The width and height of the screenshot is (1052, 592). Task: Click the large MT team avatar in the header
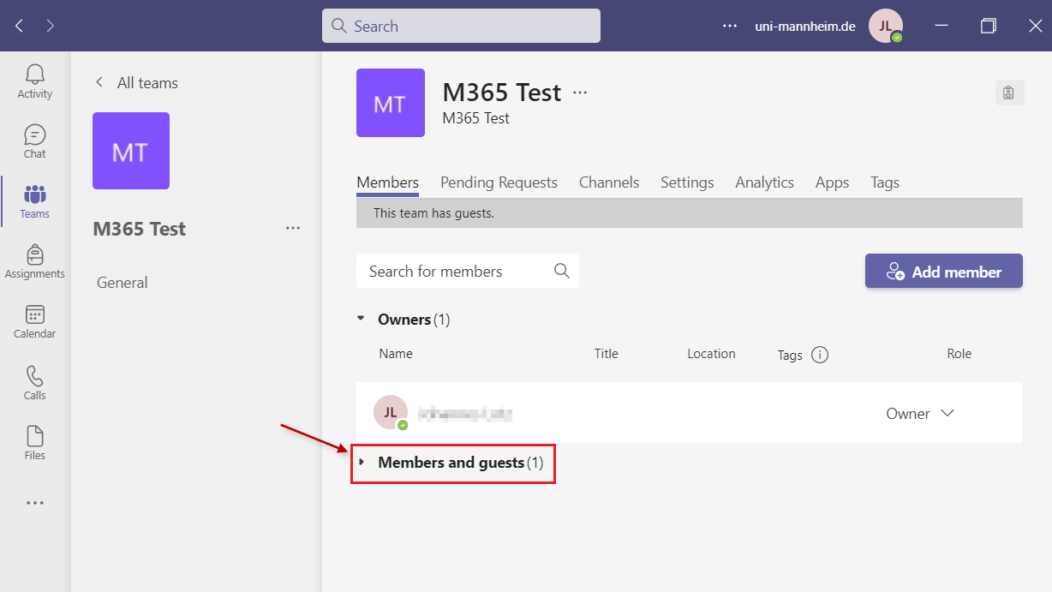click(391, 103)
